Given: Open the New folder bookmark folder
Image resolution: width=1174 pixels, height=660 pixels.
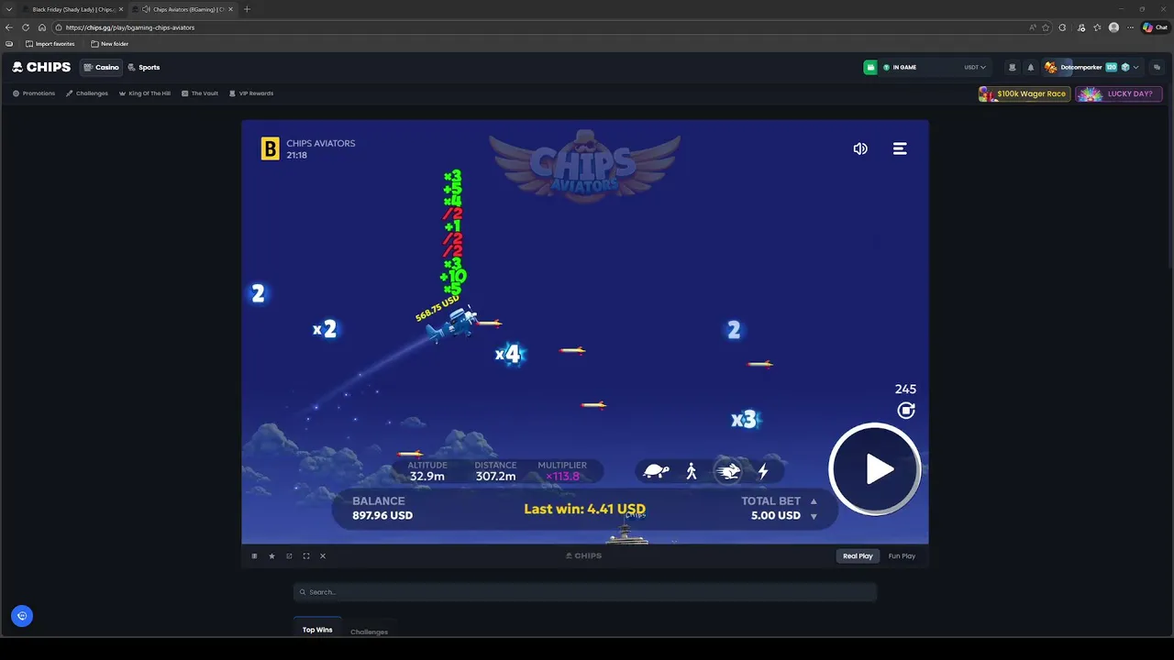Looking at the screenshot, I should click(x=109, y=44).
